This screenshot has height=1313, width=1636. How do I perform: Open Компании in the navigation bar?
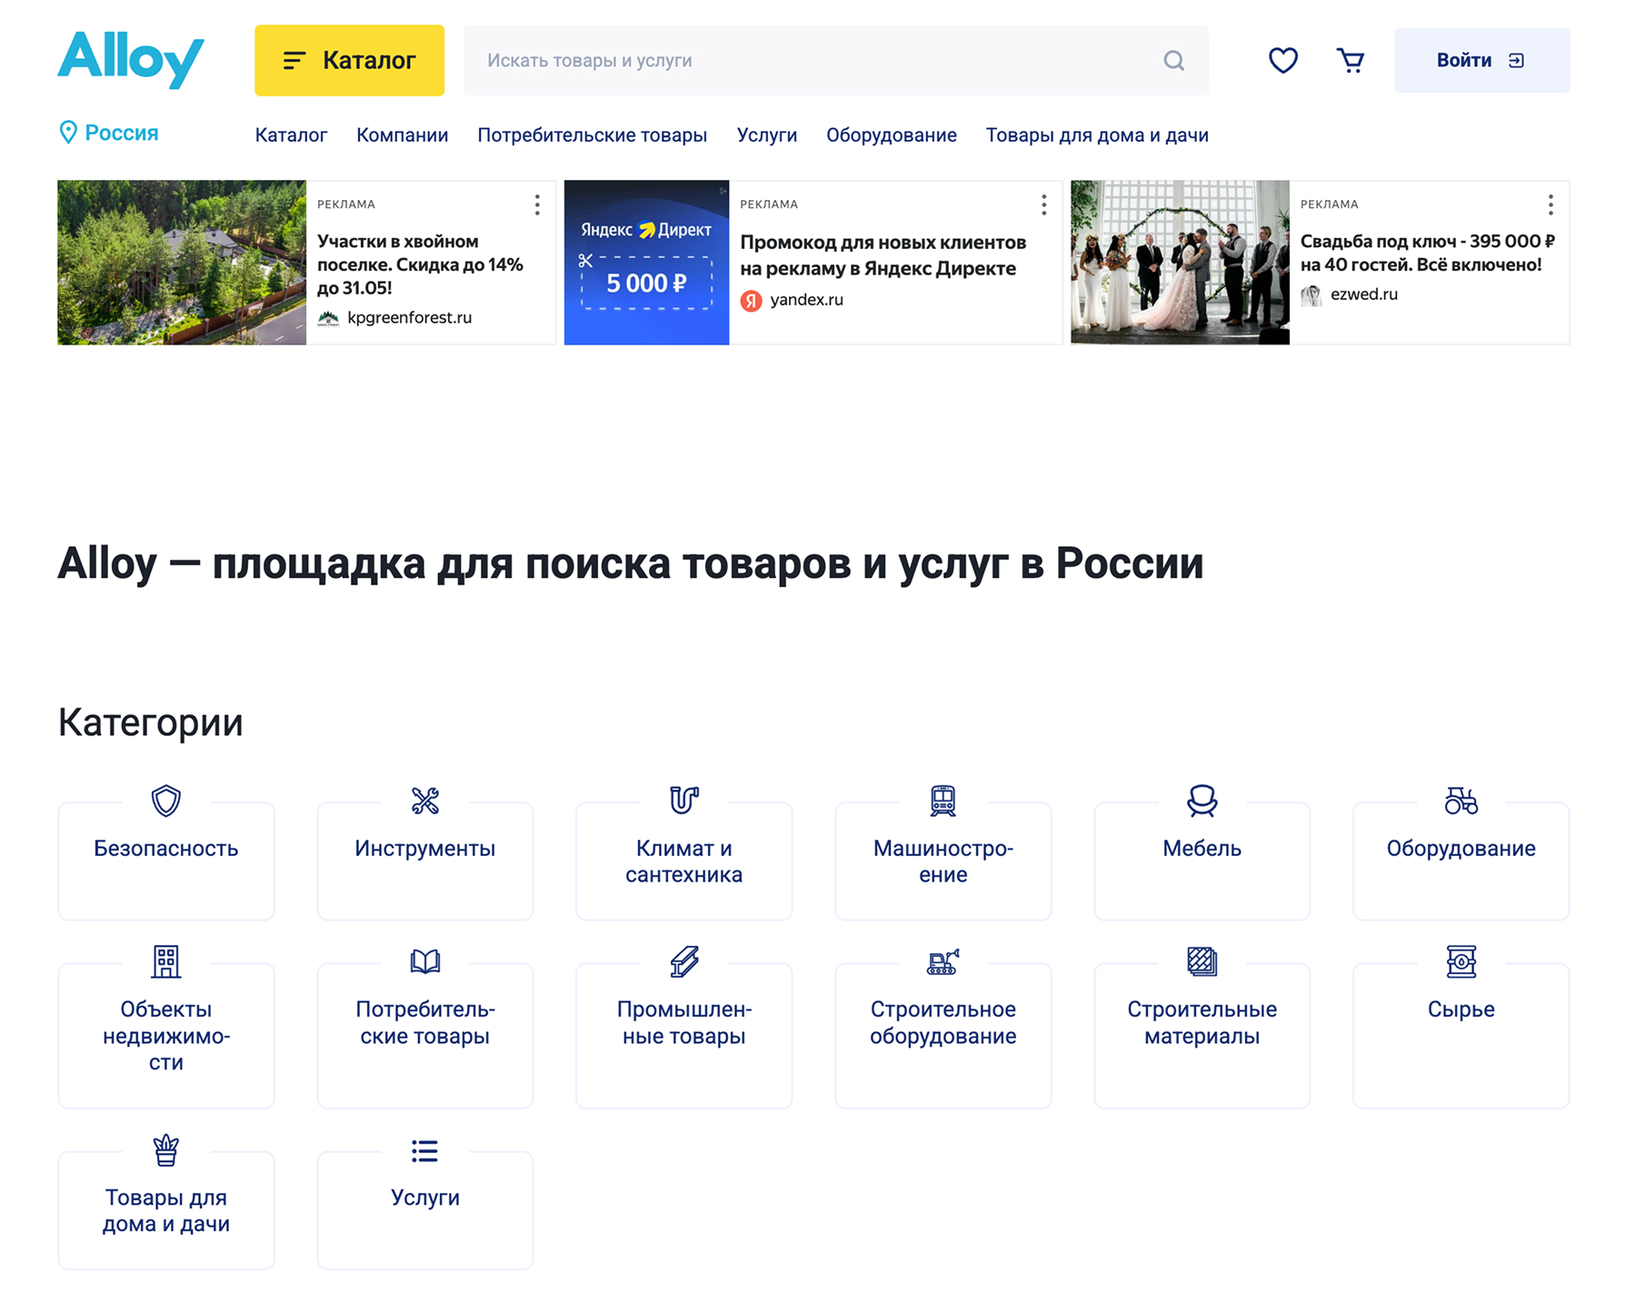tap(402, 135)
